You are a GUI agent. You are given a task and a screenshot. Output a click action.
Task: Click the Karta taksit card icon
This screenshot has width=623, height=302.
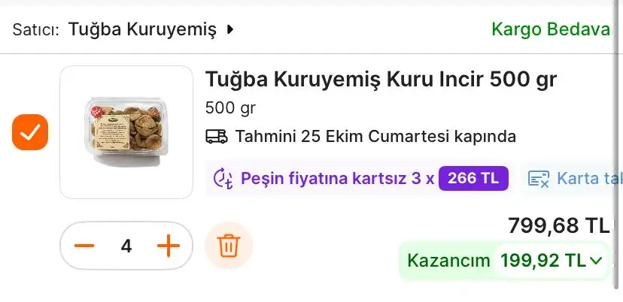point(539,179)
